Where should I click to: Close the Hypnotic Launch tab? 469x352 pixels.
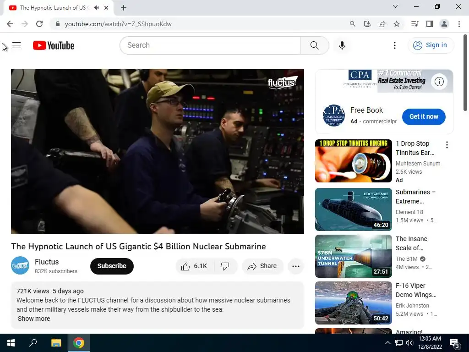click(x=106, y=8)
